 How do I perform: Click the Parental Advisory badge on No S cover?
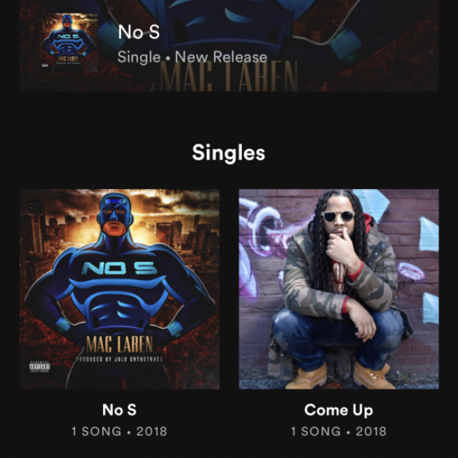40,366
